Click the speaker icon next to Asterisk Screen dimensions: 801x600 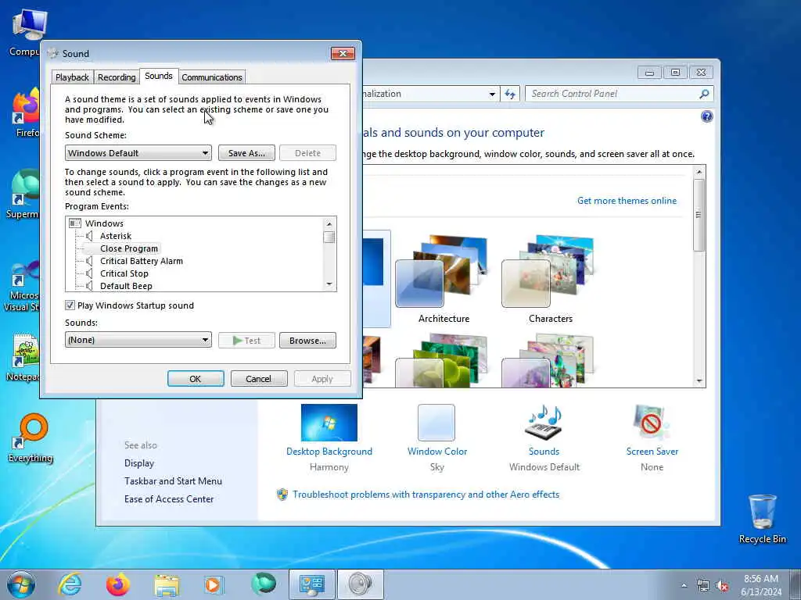pos(89,236)
